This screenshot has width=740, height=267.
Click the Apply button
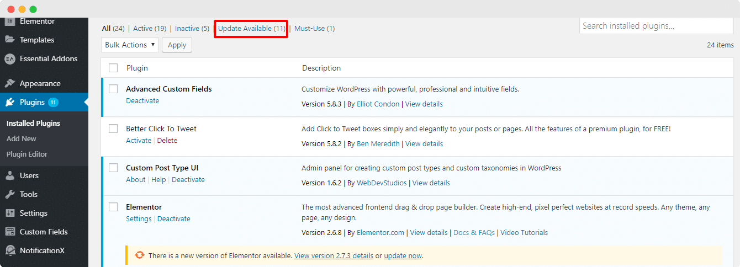177,45
